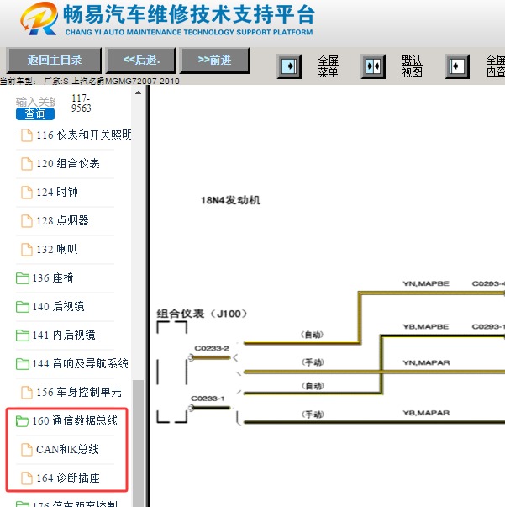Click connector label C0233-2
The width and height of the screenshot is (505, 507).
coord(212,349)
